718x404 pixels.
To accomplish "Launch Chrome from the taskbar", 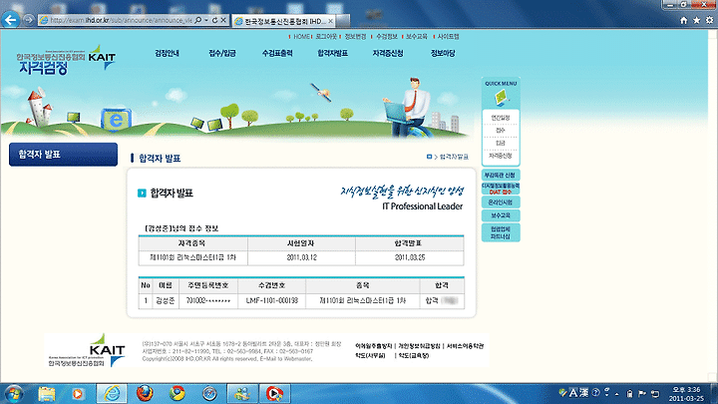I will pyautogui.click(x=178, y=393).
